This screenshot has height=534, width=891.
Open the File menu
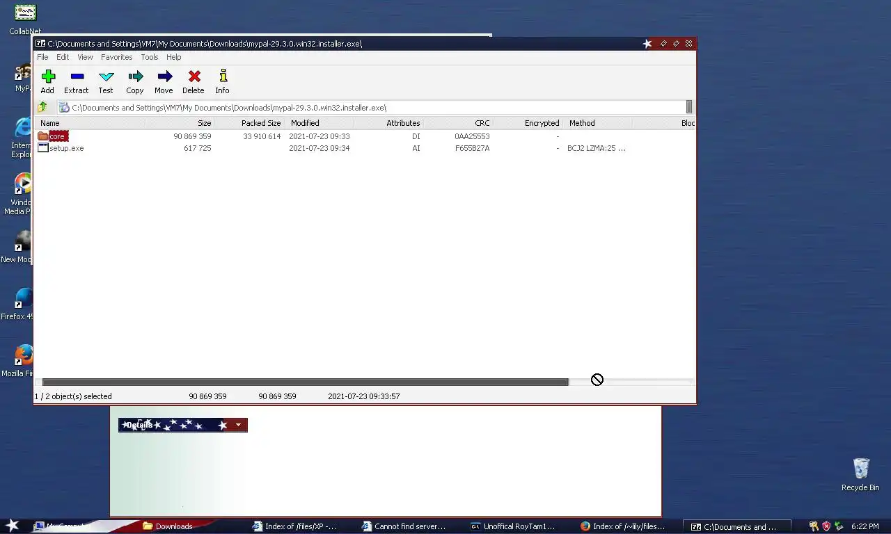coord(42,57)
